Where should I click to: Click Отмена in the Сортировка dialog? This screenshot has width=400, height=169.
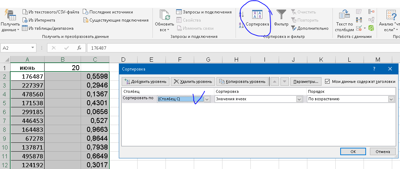pos(383,151)
